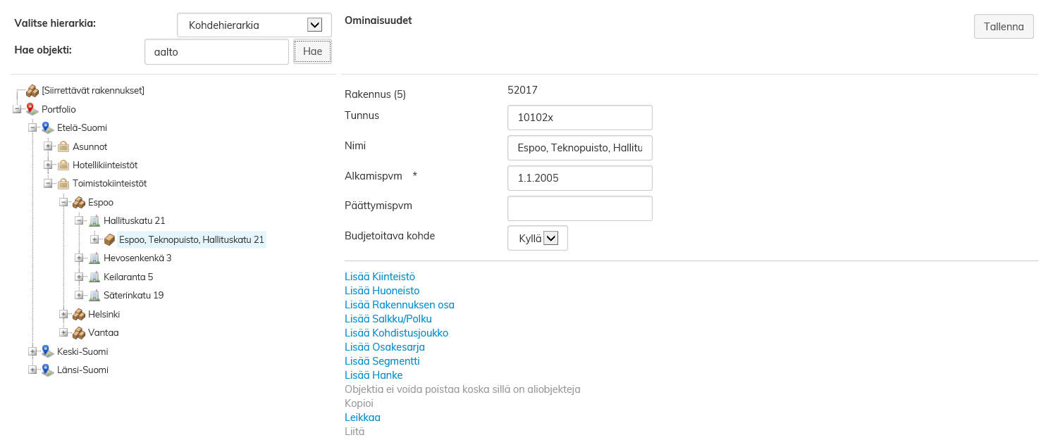Expand the Keski-Suomi tree node
1041x440 pixels.
tap(33, 351)
